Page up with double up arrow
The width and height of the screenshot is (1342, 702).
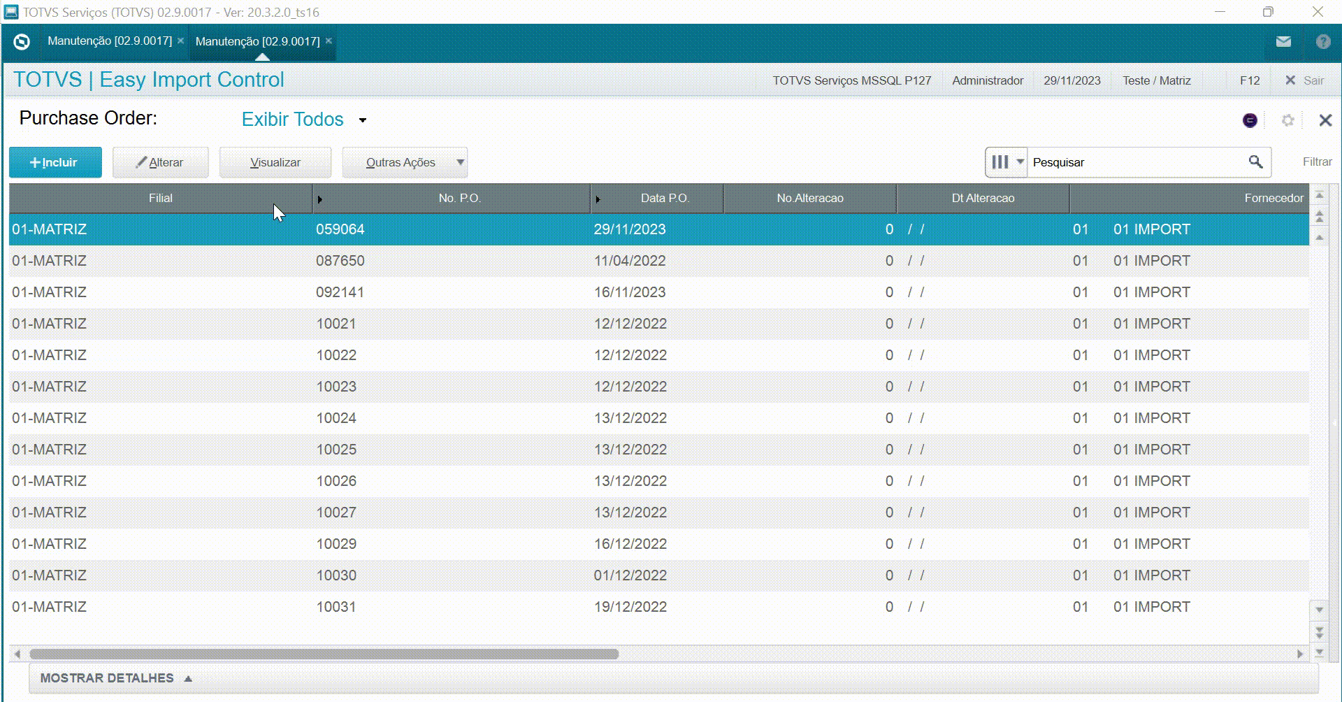point(1320,217)
